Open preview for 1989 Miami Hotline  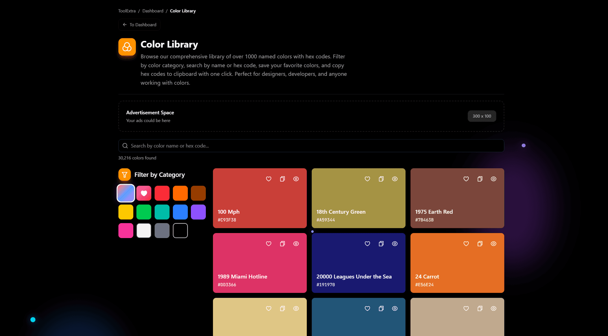point(296,244)
